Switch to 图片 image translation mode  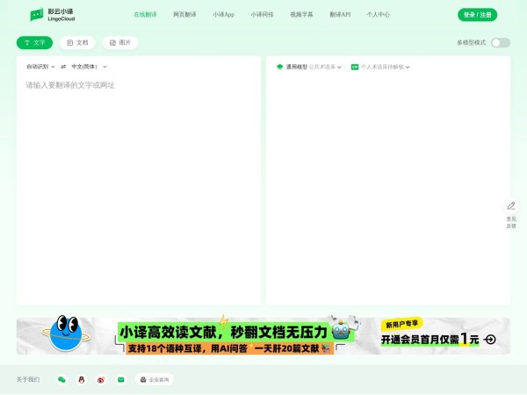(120, 42)
